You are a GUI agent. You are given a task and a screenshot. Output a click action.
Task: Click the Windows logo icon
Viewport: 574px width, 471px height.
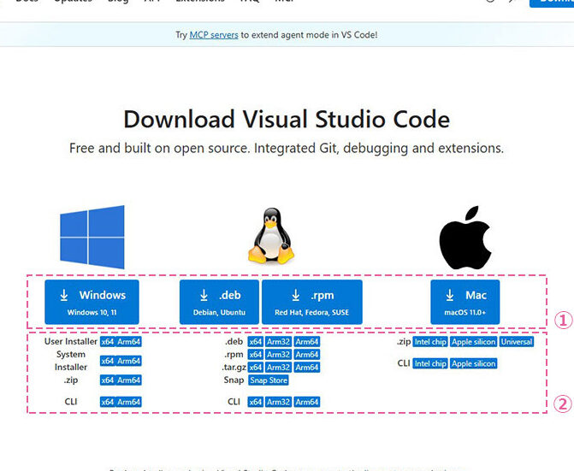tap(92, 237)
